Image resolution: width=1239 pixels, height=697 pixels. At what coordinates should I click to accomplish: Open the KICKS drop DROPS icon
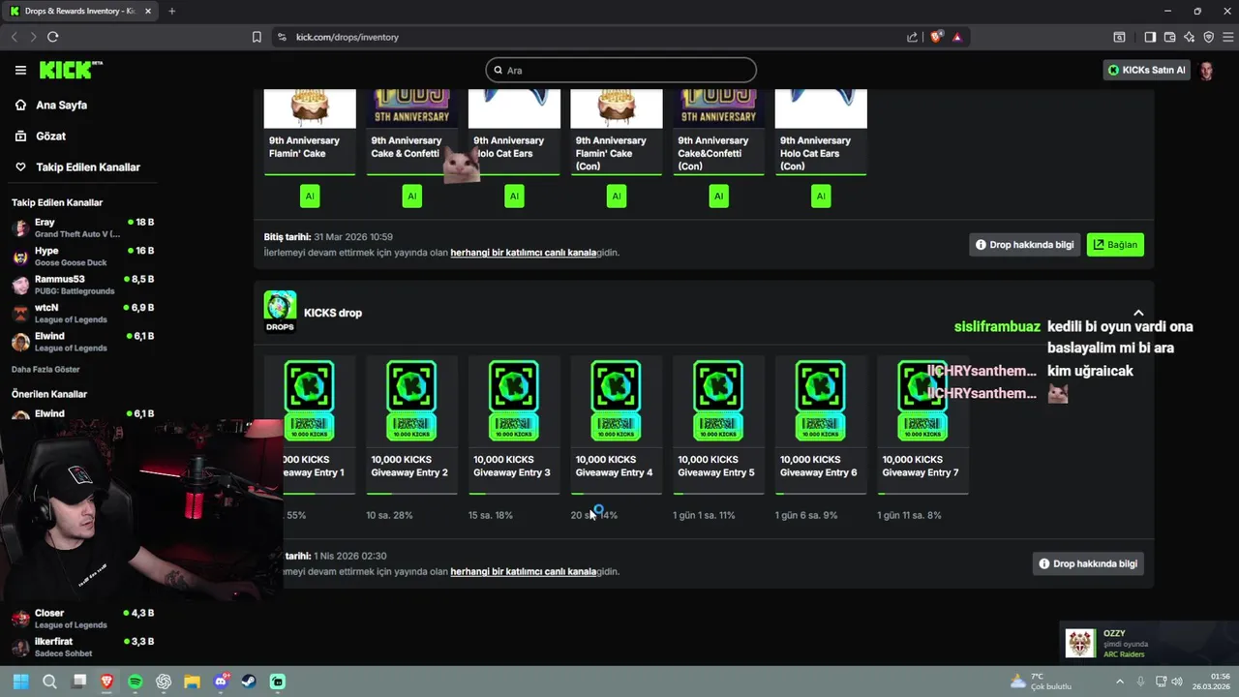click(x=280, y=312)
